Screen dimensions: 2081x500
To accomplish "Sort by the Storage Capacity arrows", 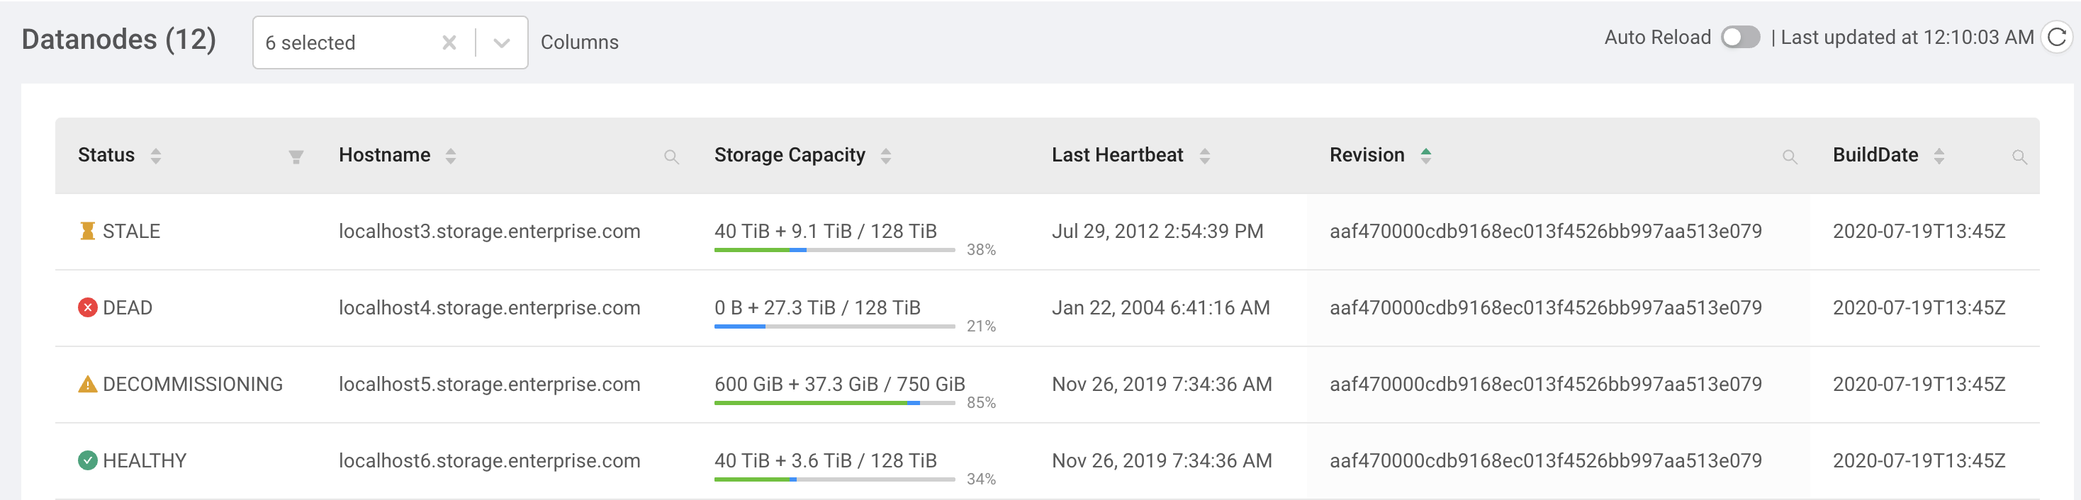I will coord(885,156).
